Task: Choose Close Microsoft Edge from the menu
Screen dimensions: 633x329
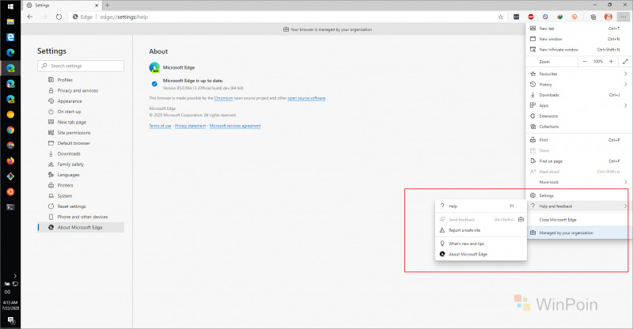Action: coord(578,220)
